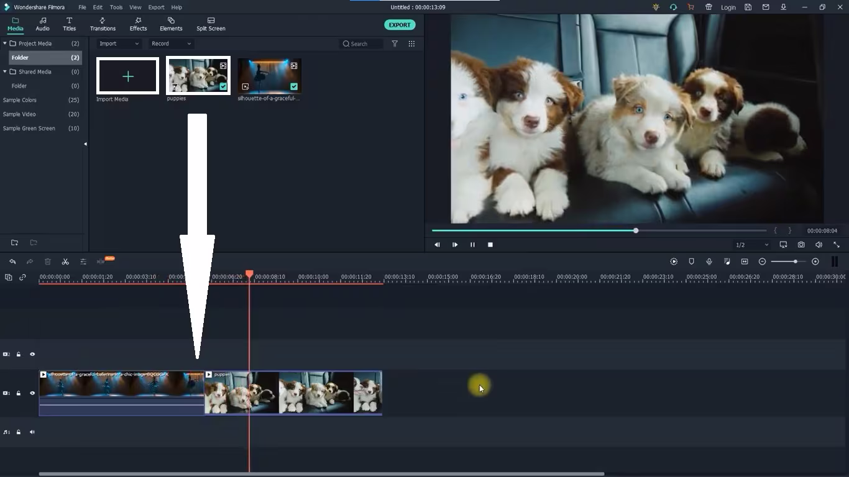
Task: Toggle lock on video track 2
Action: coord(19,355)
